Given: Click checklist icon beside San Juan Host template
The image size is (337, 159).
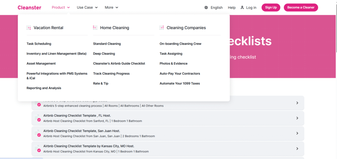Looking at the screenshot, I should tap(38, 133).
